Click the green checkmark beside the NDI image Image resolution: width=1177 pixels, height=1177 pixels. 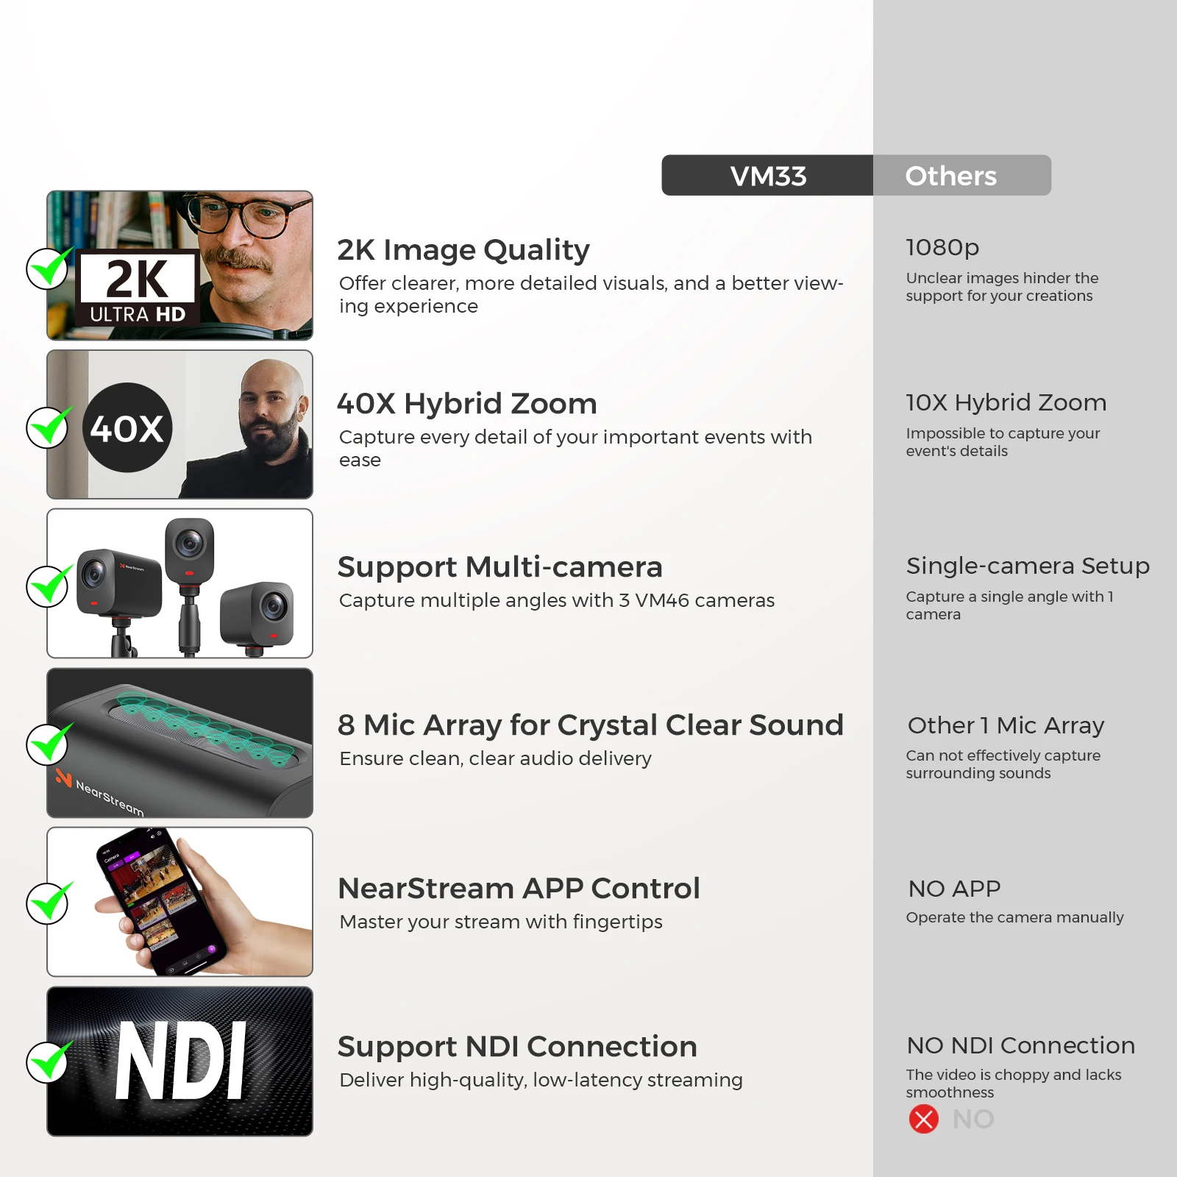(49, 1061)
